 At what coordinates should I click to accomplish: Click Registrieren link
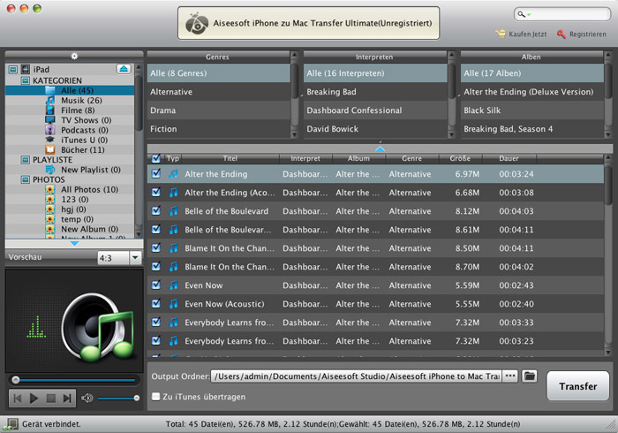588,34
